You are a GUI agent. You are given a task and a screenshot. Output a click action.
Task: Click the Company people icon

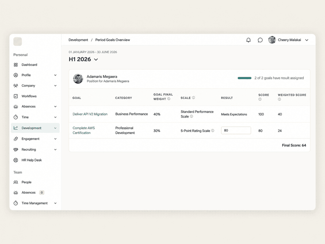[x=16, y=86]
